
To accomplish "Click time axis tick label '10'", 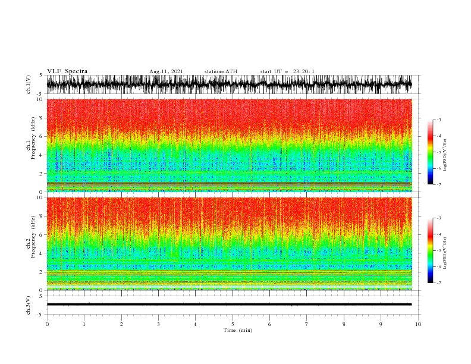I will click(x=418, y=324).
